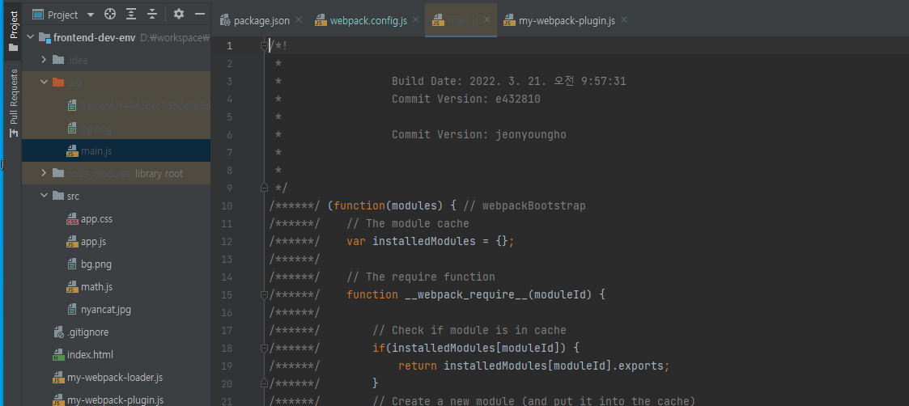This screenshot has height=406, width=909.
Task: Click the fold end marker at line 9
Action: pyautogui.click(x=265, y=188)
